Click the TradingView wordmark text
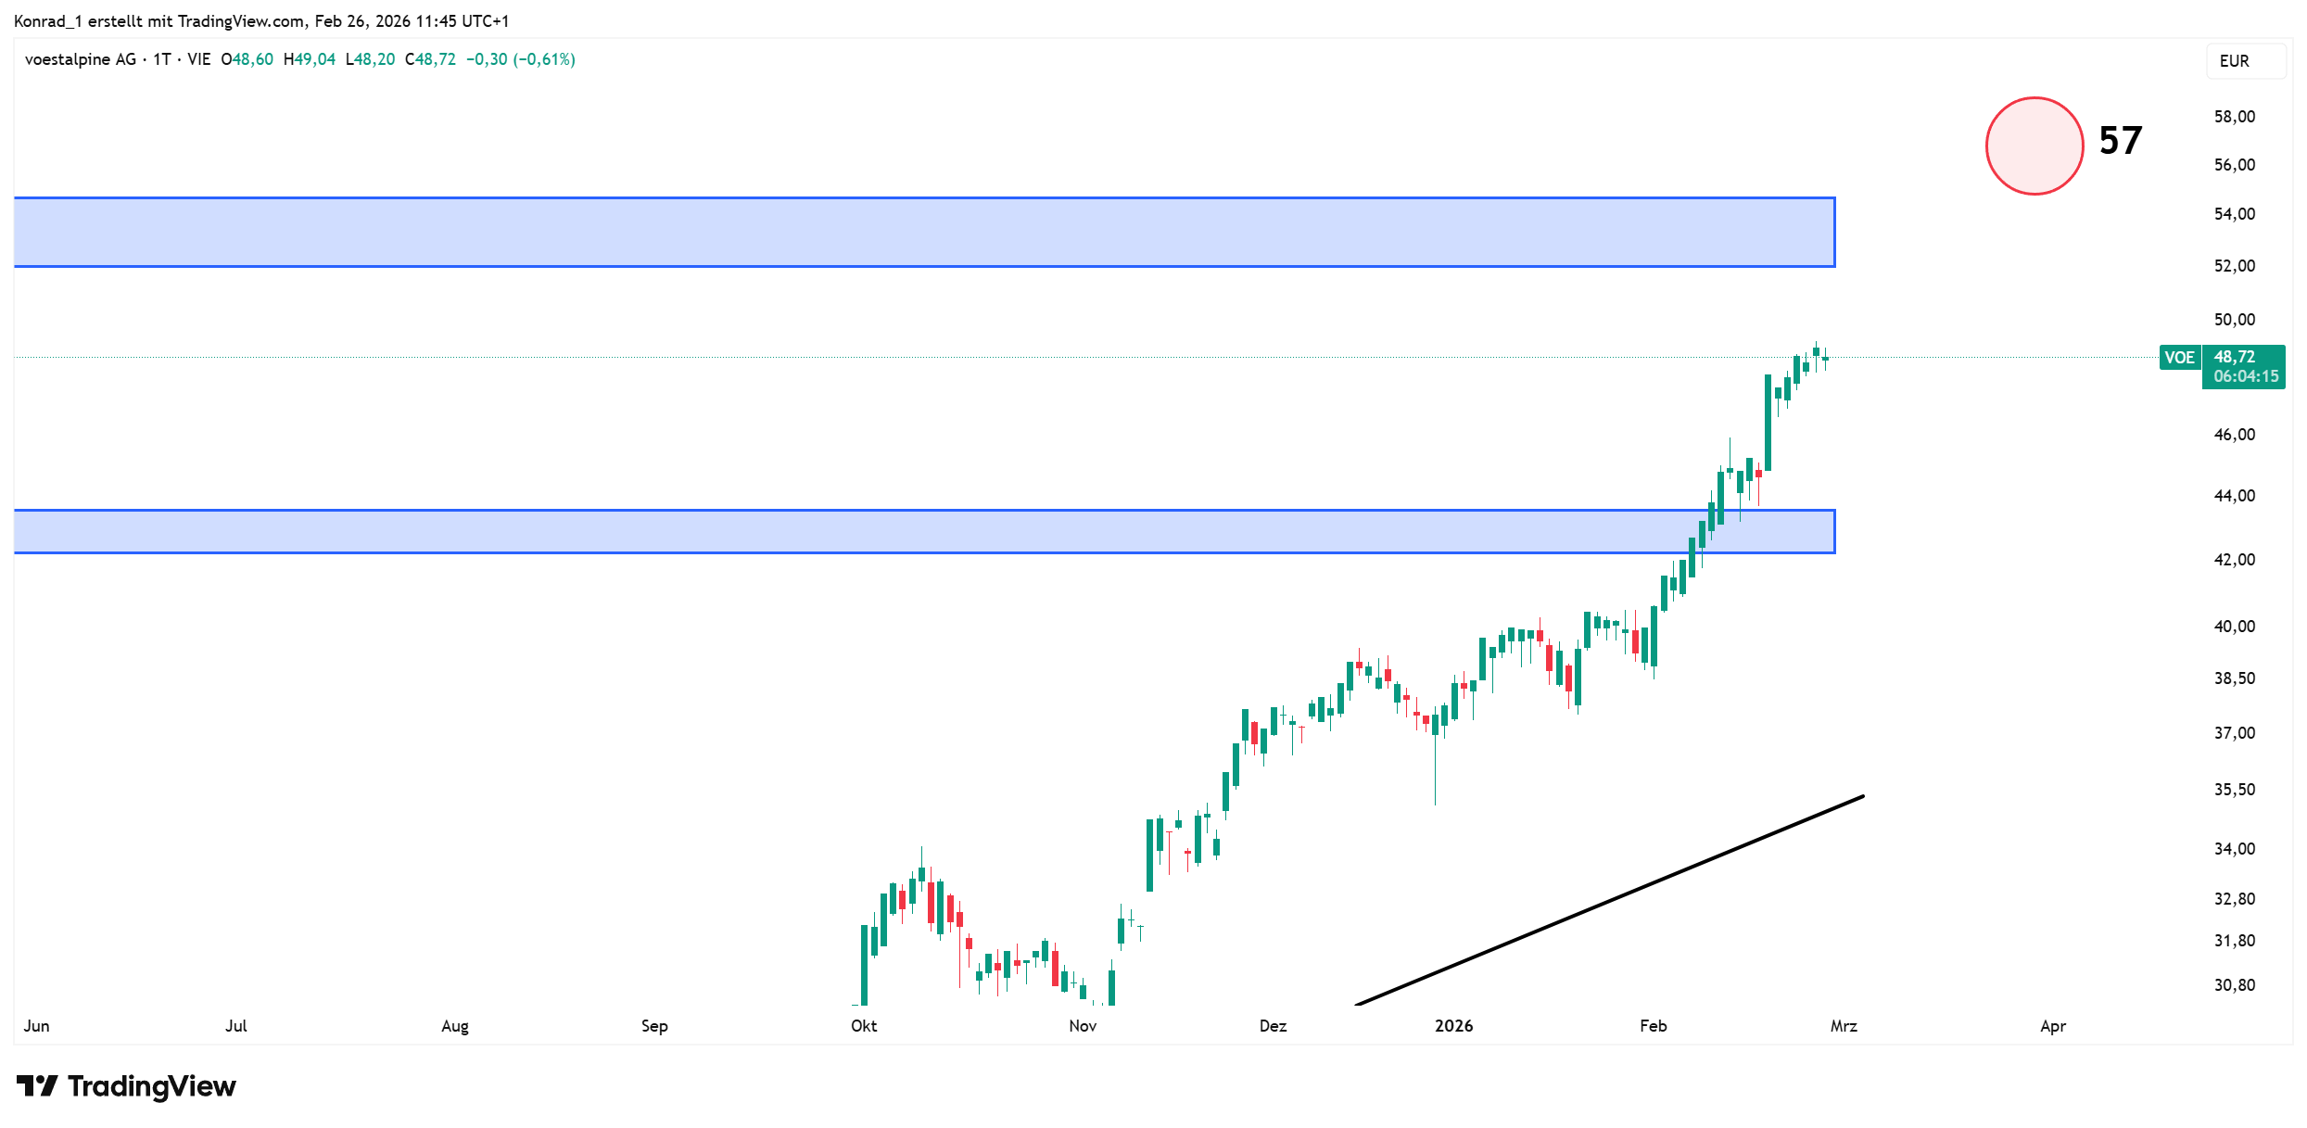This screenshot has height=1128, width=2307. (x=152, y=1085)
